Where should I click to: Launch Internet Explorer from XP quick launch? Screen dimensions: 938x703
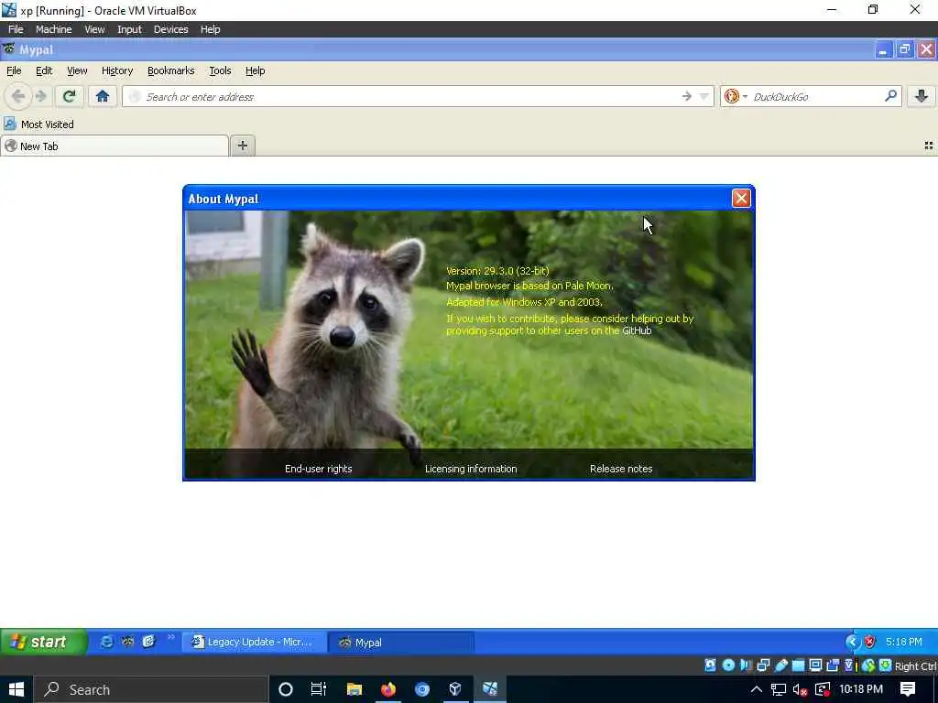(x=107, y=642)
